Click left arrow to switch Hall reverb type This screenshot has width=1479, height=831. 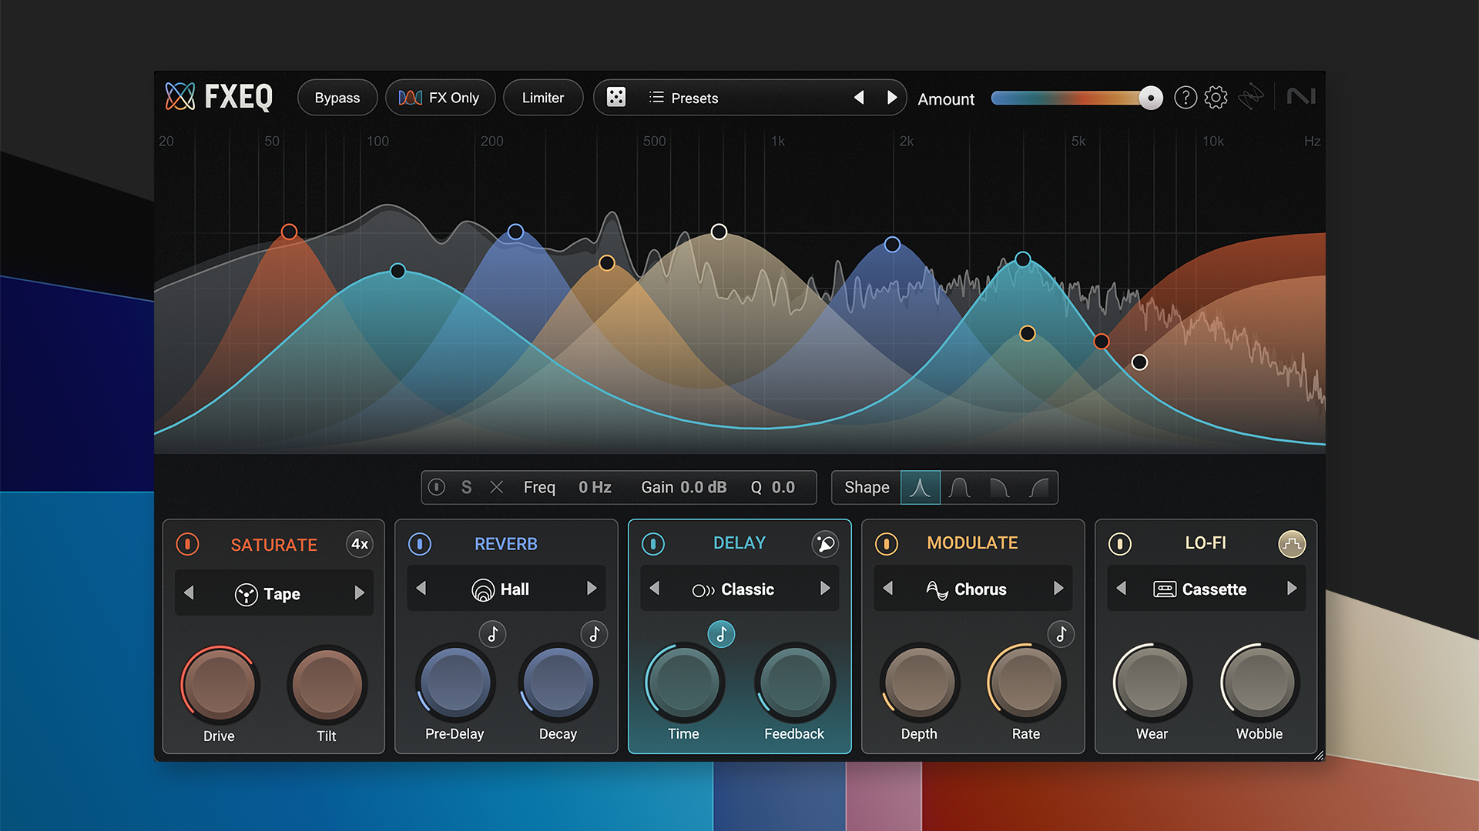coord(421,589)
